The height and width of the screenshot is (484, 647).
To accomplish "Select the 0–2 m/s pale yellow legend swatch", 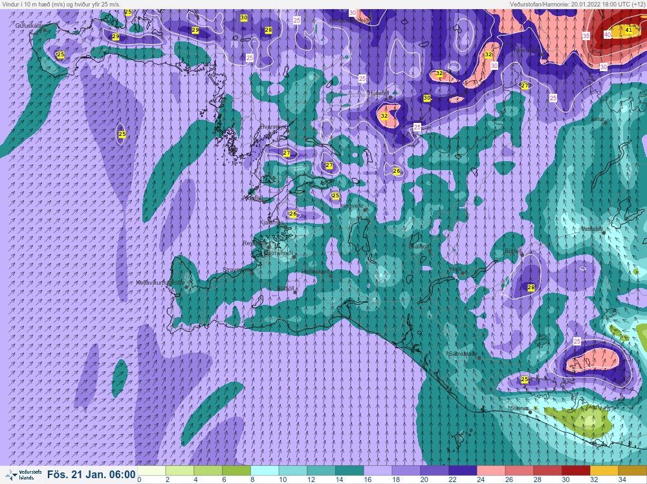I will (151, 471).
